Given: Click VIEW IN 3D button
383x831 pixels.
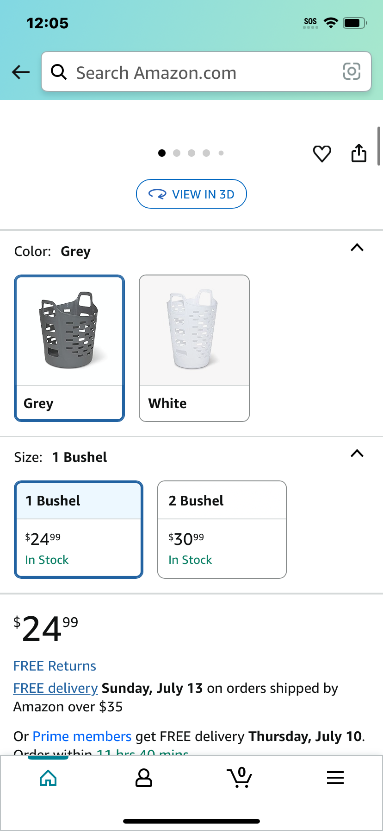Looking at the screenshot, I should (x=191, y=194).
